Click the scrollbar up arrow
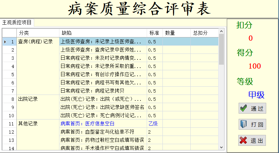Screen dimensions: 279x153 point(221,31)
